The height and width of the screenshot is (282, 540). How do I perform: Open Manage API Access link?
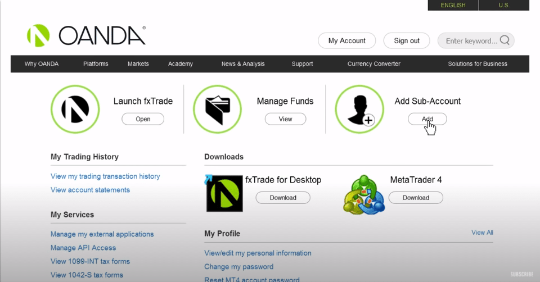coord(83,248)
